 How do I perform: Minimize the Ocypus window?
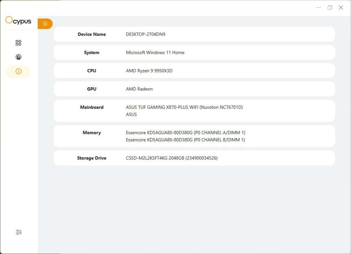click(319, 8)
